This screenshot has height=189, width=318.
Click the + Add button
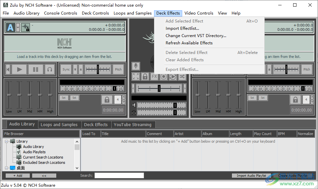[x=18, y=176]
